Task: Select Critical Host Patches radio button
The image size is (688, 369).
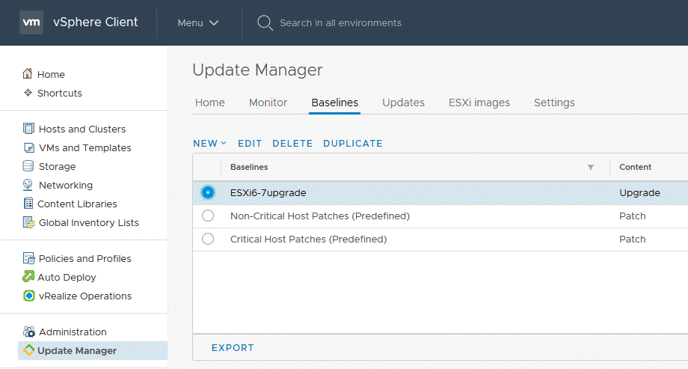Action: [208, 239]
